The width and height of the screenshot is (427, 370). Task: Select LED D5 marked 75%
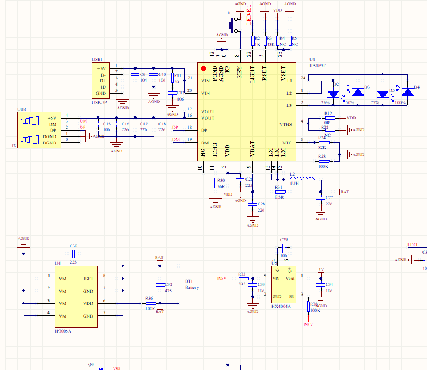tap(383, 94)
